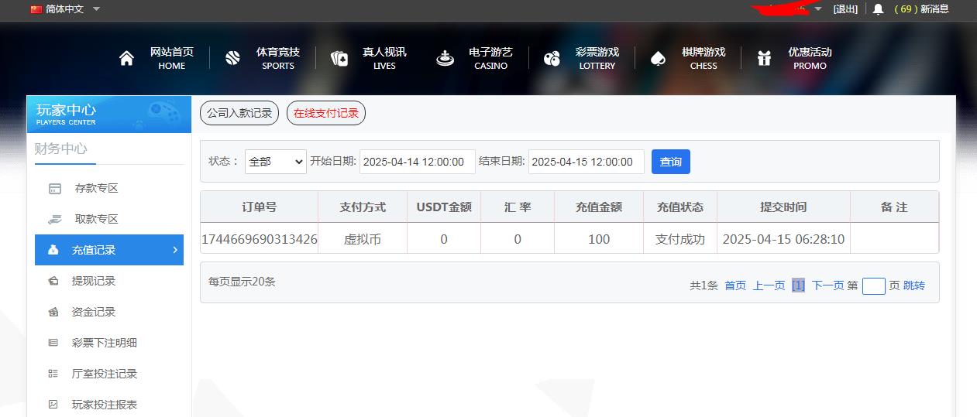
Task: Expand the 充值记录 chevron arrow
Action: [175, 250]
